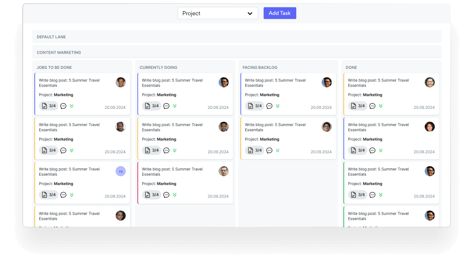The height and width of the screenshot is (269, 473).
Task: Open 3/4 subtasks badge on second Done card
Action: (x=357, y=150)
